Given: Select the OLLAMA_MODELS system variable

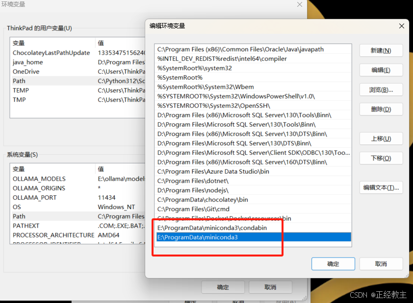Looking at the screenshot, I should (x=77, y=179).
